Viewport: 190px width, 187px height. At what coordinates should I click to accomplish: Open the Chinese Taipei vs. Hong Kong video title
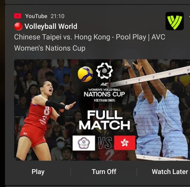click(90, 42)
